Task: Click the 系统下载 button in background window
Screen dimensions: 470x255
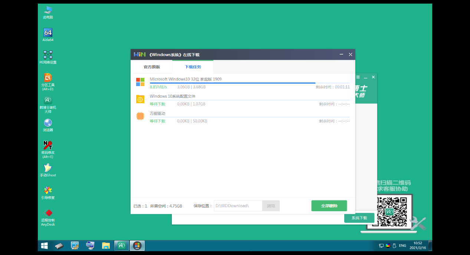Action: pyautogui.click(x=359, y=218)
